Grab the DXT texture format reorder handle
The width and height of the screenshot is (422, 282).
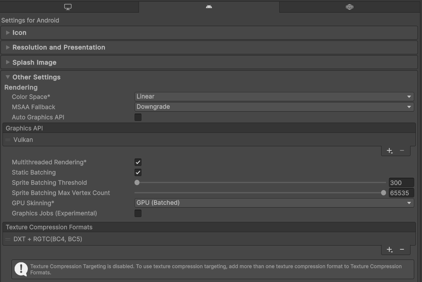coord(8,239)
